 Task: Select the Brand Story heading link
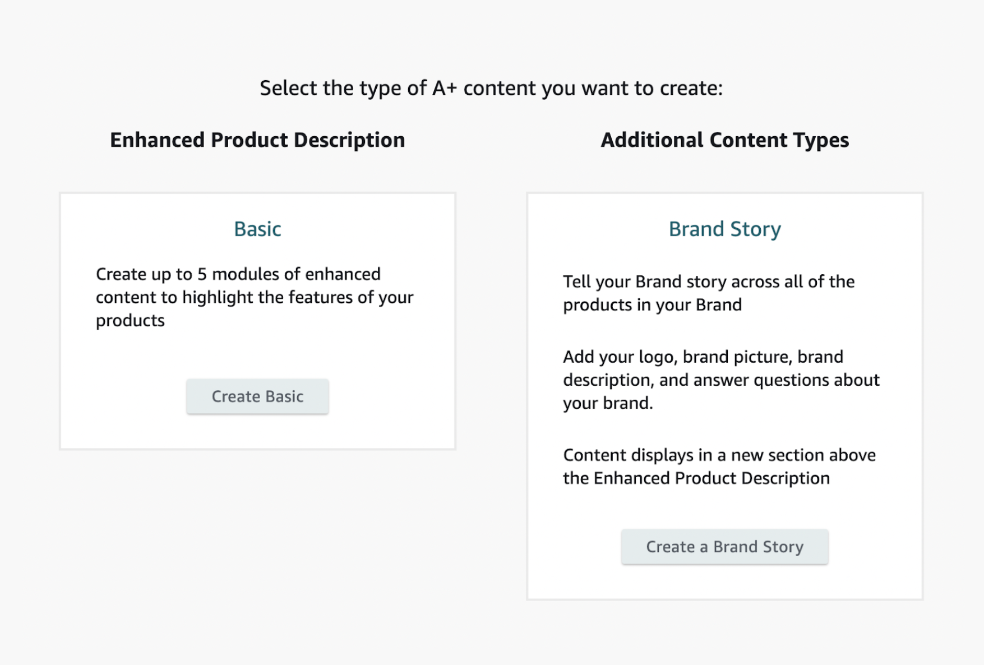pos(724,229)
